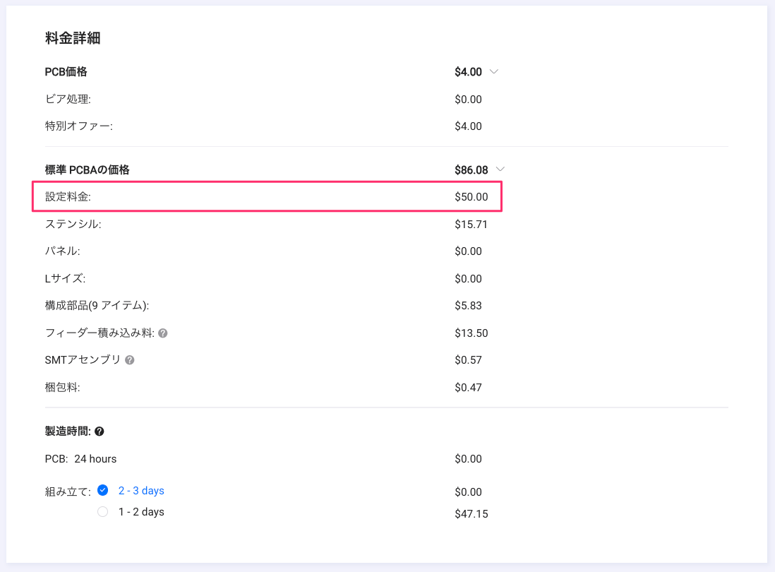Click the 2 - 3 days blue label
The width and height of the screenshot is (775, 572).
click(141, 491)
